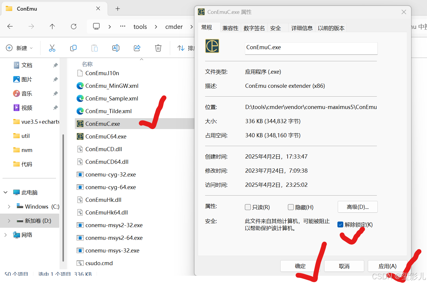Click the Share icon in Explorer toolbar
This screenshot has width=427, height=284.
coord(137,48)
